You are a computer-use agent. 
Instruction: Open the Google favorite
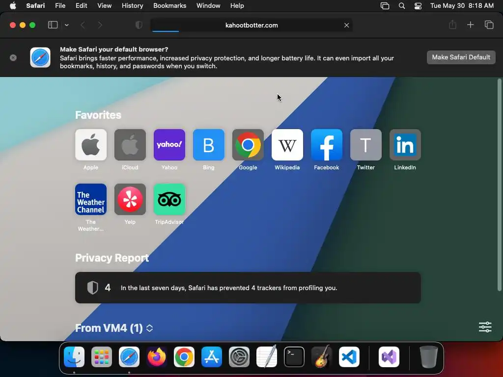tap(248, 145)
